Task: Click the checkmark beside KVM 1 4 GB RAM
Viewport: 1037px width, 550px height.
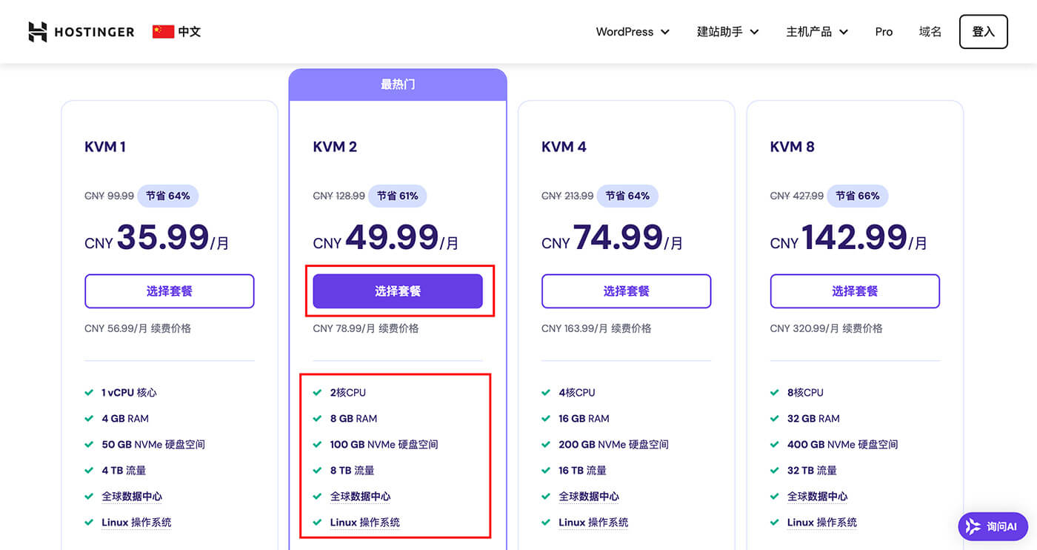Action: [89, 419]
